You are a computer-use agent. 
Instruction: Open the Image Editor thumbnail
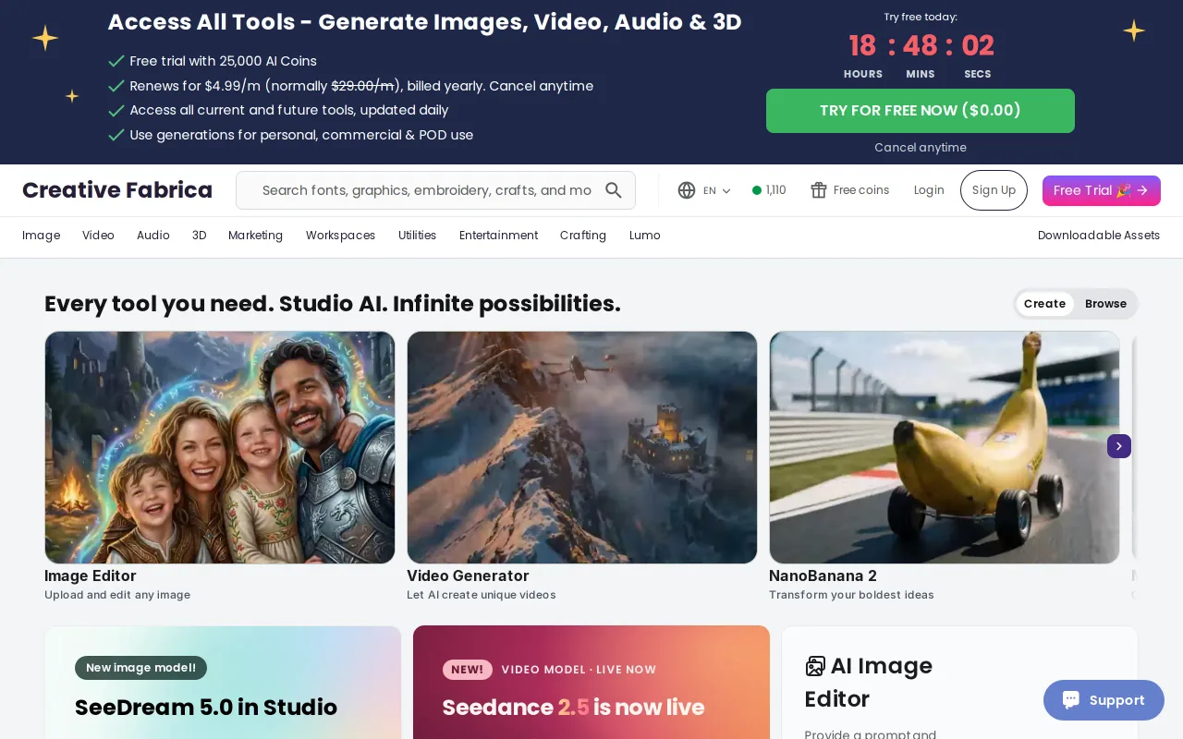[x=220, y=447]
